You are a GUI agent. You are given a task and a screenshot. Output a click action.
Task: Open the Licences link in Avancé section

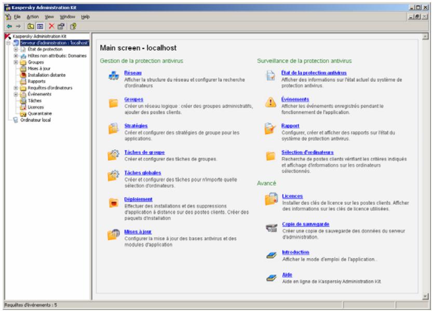point(292,196)
